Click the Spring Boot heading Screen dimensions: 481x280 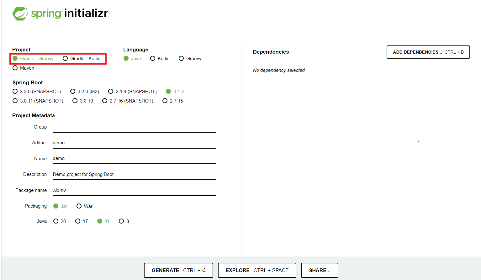[x=28, y=83]
